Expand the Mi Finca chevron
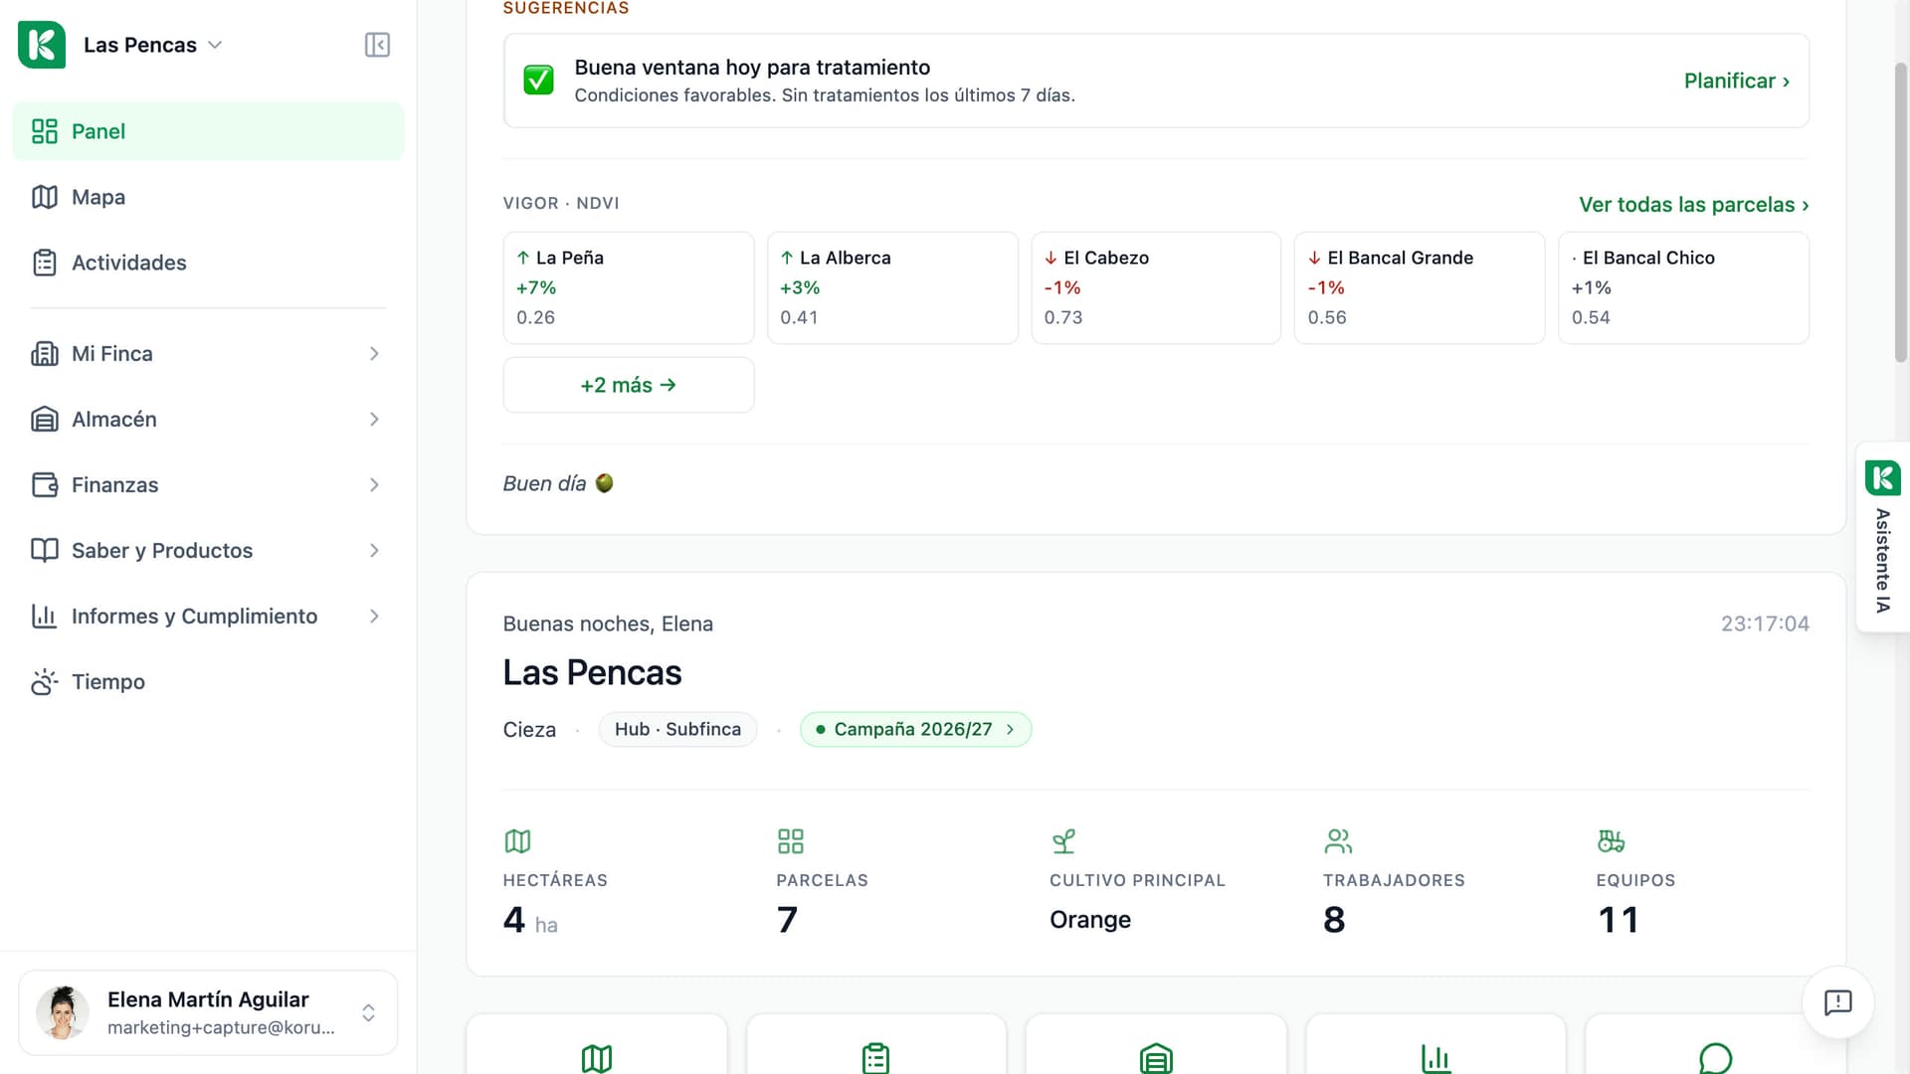The height and width of the screenshot is (1074, 1910). 374,354
